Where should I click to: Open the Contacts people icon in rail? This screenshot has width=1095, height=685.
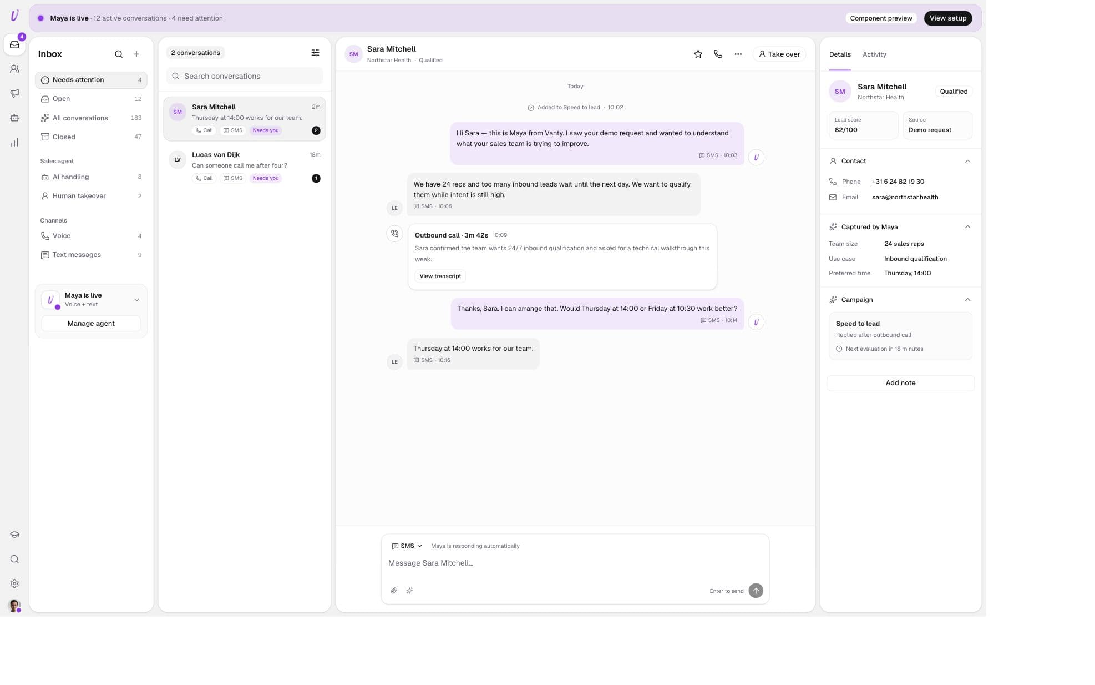[x=14, y=69]
